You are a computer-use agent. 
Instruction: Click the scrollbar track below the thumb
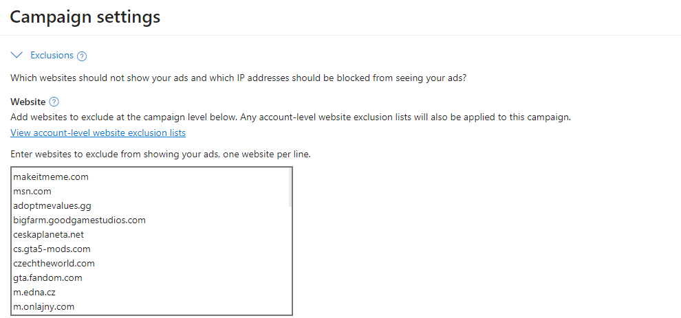pos(289,260)
